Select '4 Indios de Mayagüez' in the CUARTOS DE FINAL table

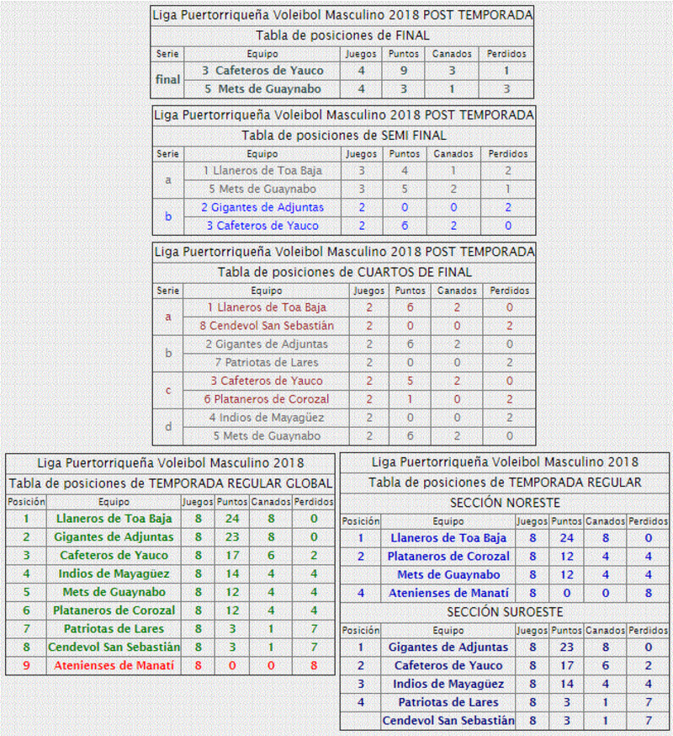pyautogui.click(x=267, y=418)
